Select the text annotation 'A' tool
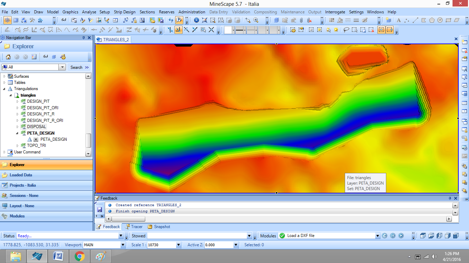 (x=399, y=21)
